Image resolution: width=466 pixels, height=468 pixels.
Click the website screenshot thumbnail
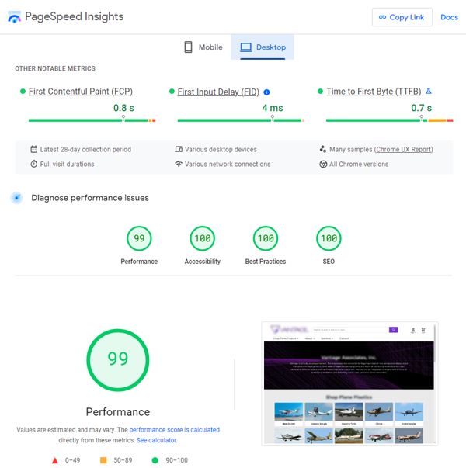click(349, 383)
